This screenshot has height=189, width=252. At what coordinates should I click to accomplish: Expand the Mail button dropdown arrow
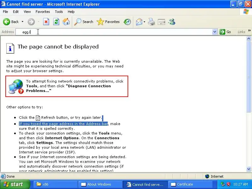click(144, 22)
